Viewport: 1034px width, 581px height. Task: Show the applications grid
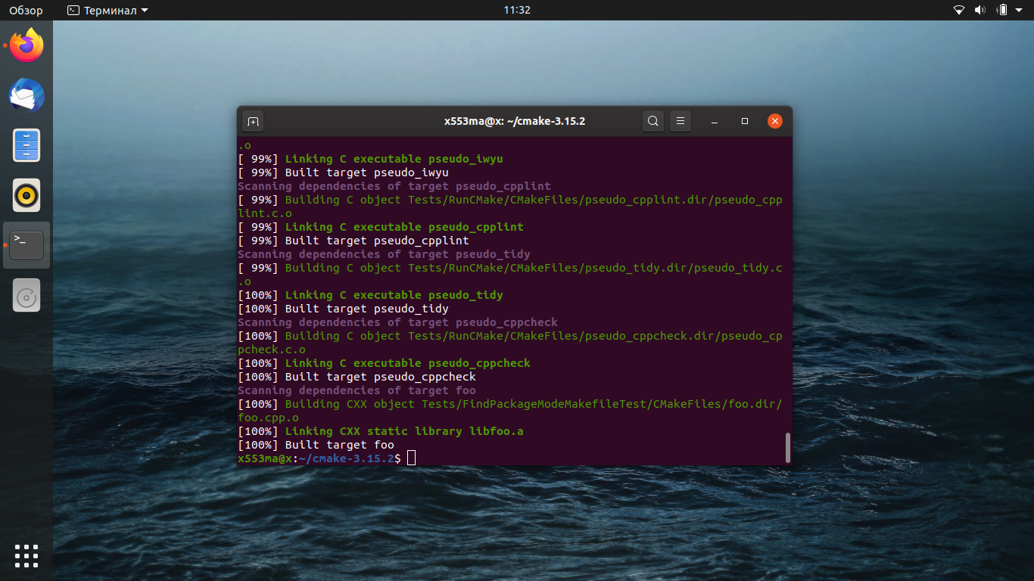pos(26,555)
